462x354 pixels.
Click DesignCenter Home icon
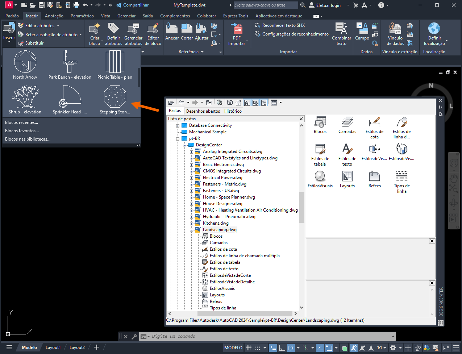tap(238, 103)
